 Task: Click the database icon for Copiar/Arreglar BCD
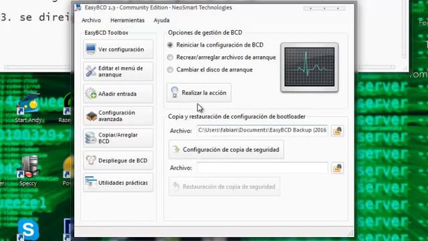[x=91, y=138]
